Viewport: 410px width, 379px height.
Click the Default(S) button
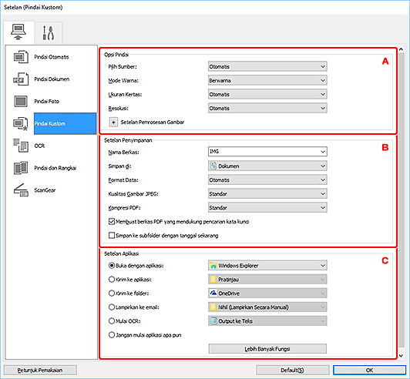click(x=292, y=370)
